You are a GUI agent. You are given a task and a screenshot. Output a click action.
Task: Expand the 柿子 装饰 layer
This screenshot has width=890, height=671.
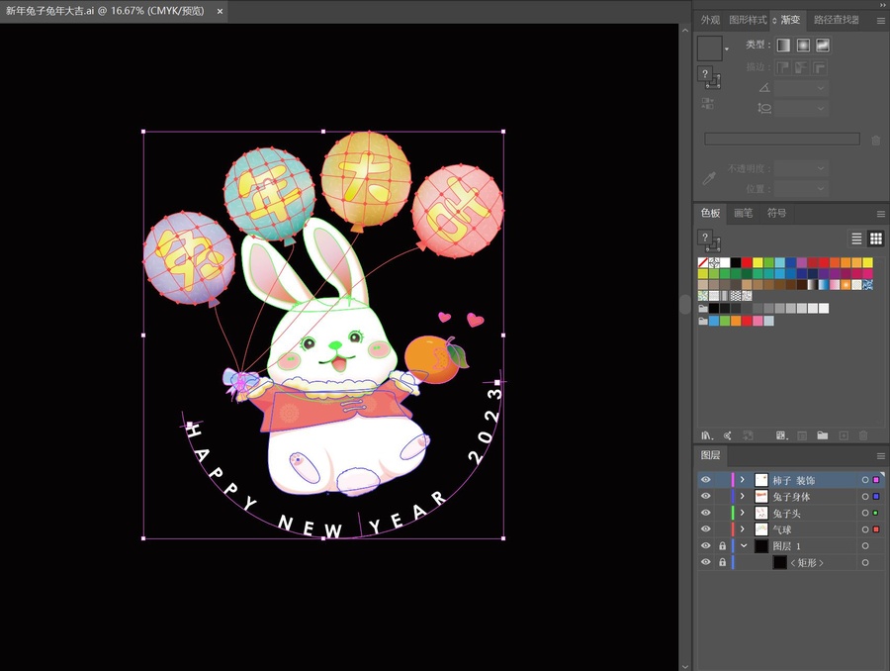742,480
